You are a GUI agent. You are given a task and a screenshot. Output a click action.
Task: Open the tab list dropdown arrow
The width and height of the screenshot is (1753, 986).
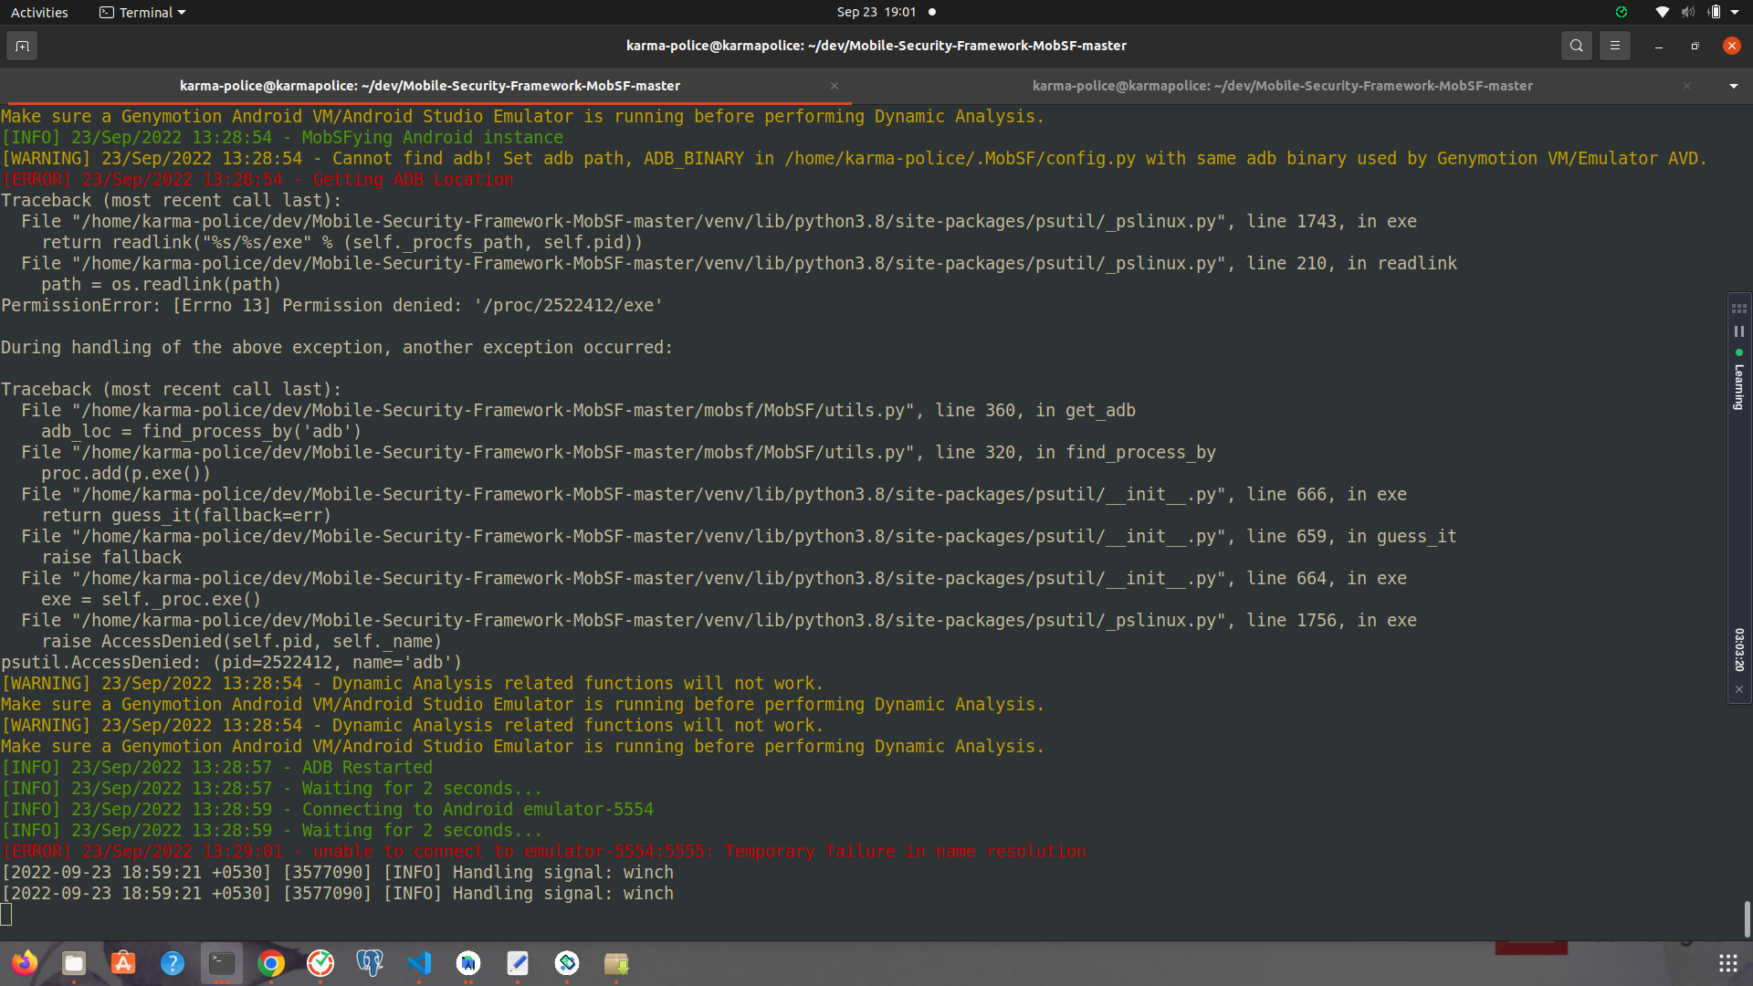click(x=1732, y=85)
